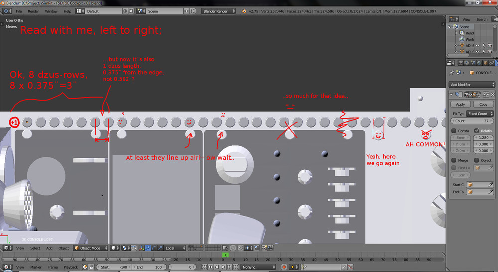Screen dimensions: 498x272
Task: Jump to last frame of timeline
Action: click(x=236, y=267)
